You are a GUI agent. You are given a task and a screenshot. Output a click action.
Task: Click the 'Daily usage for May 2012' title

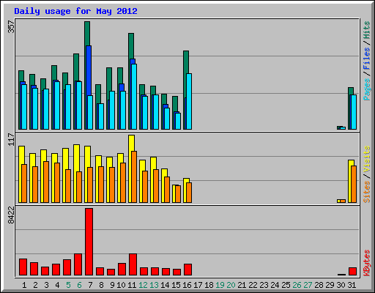coord(75,11)
